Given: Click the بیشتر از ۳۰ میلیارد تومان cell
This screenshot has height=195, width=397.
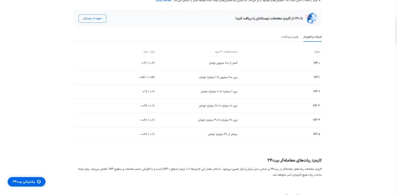Looking at the screenshot, I should (x=223, y=134).
